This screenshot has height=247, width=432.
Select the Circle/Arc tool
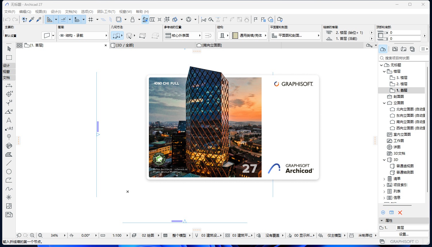point(9,172)
